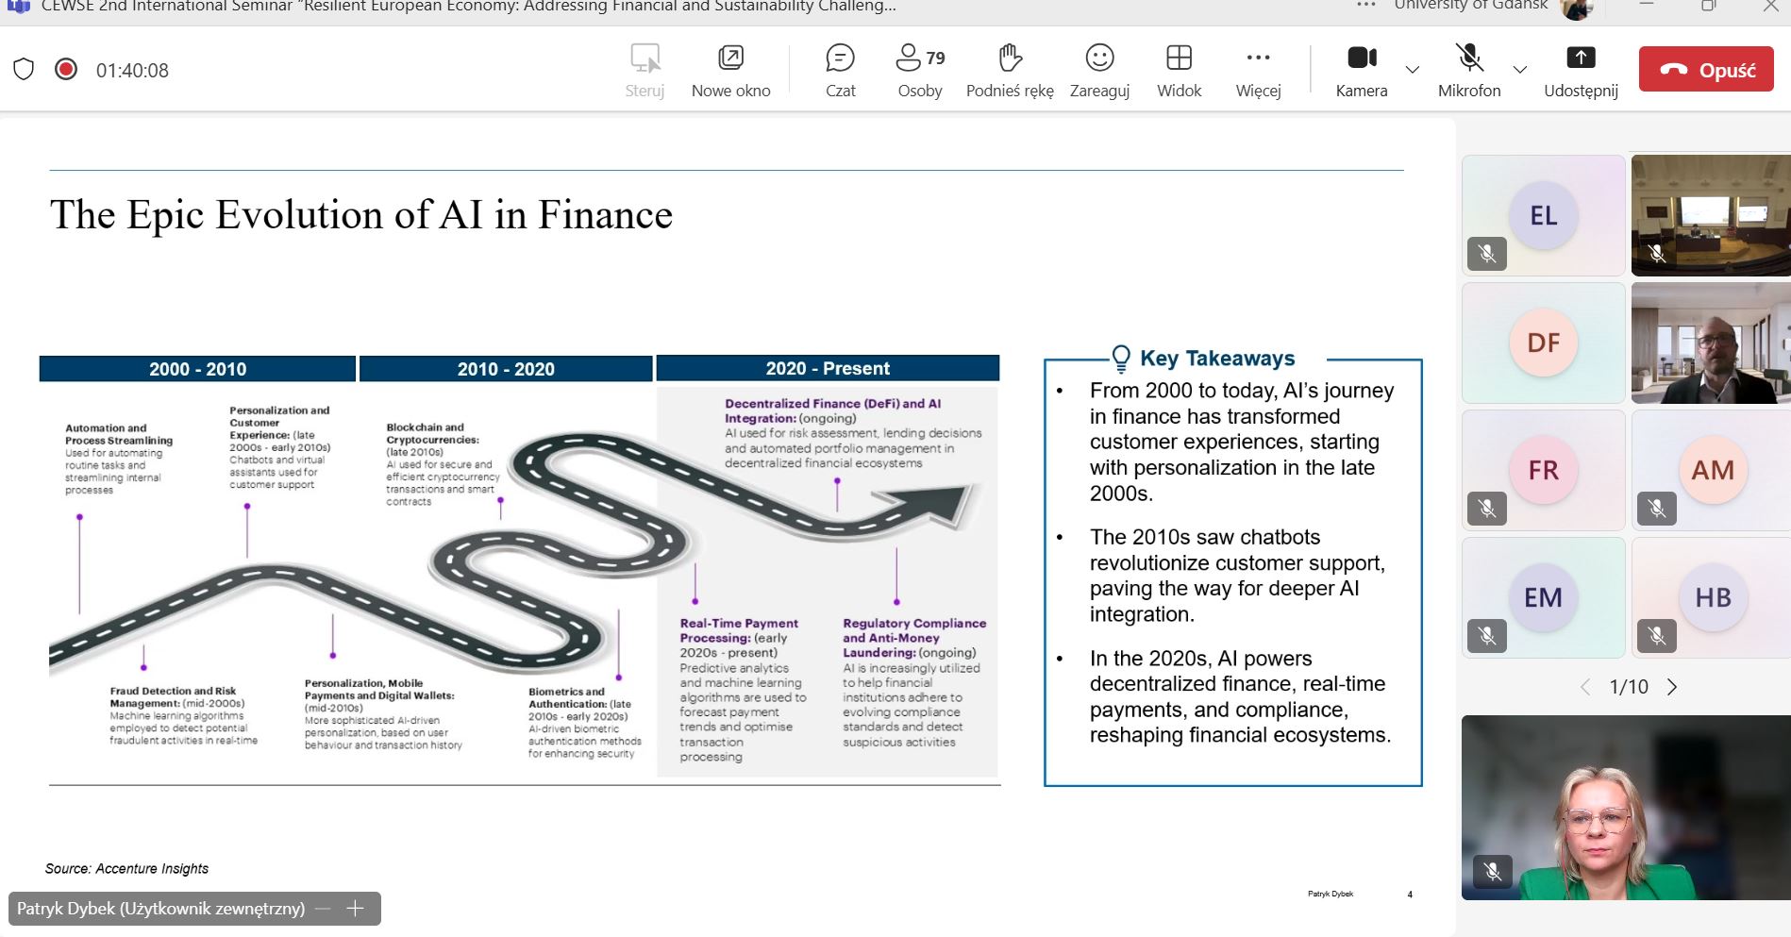Click the profile avatar in title bar
The height and width of the screenshot is (937, 1791).
tap(1577, 8)
